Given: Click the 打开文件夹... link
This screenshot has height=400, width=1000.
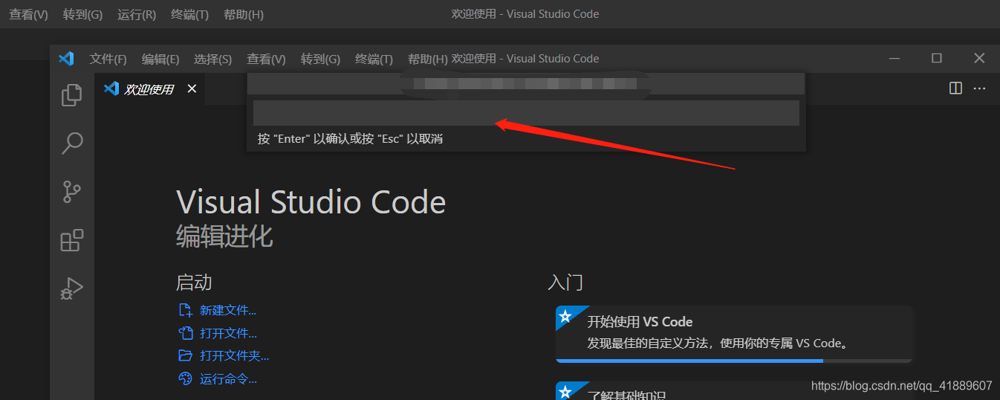Looking at the screenshot, I should pyautogui.click(x=234, y=355).
